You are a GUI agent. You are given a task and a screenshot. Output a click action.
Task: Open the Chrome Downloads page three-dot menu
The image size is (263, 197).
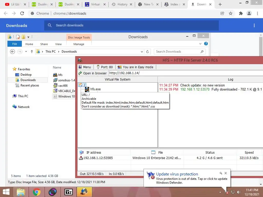254,25
